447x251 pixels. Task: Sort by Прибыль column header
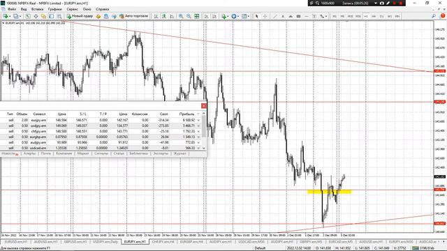coord(186,114)
